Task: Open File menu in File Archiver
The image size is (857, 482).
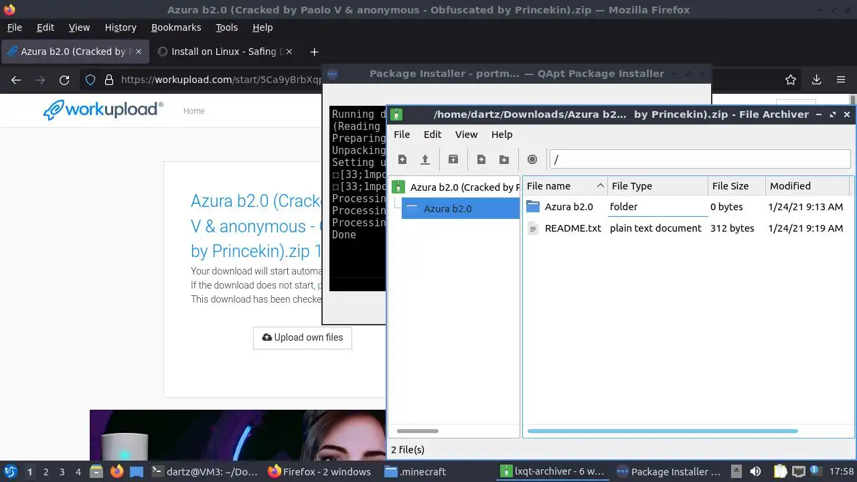Action: point(402,135)
